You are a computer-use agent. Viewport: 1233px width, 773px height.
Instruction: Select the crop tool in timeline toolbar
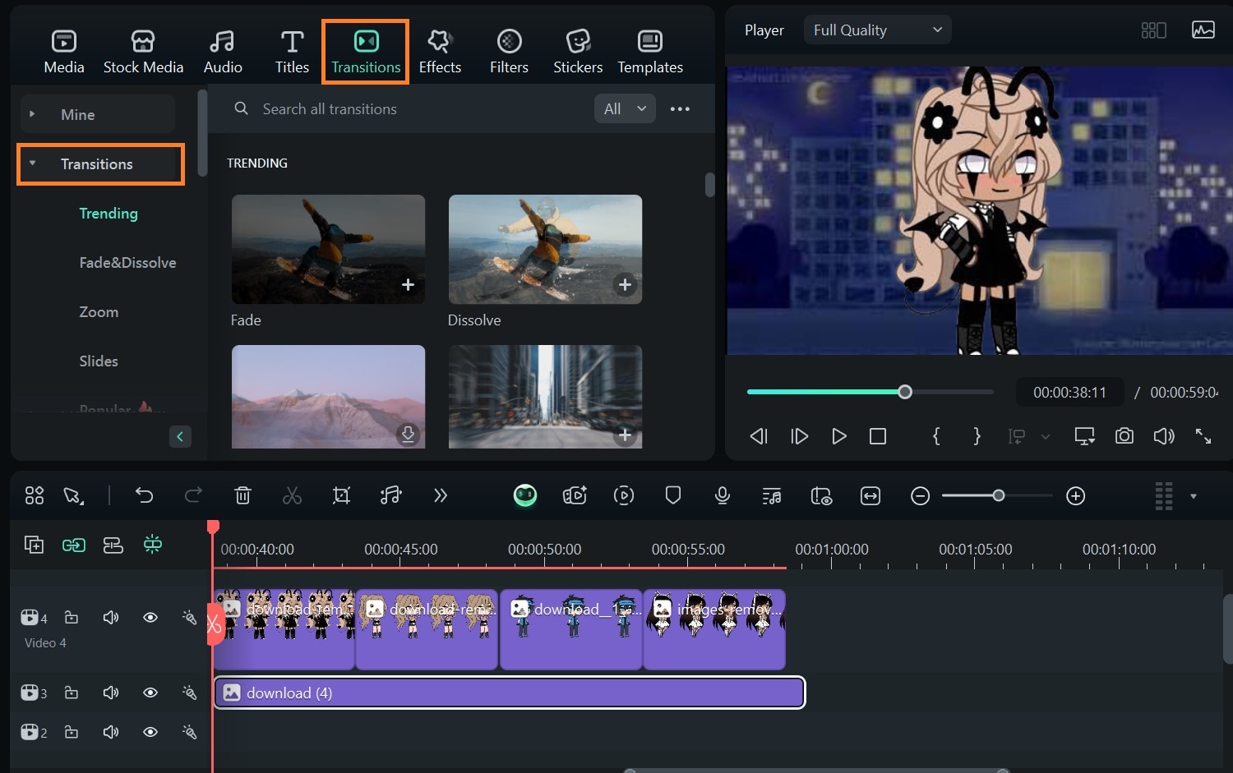coord(341,495)
